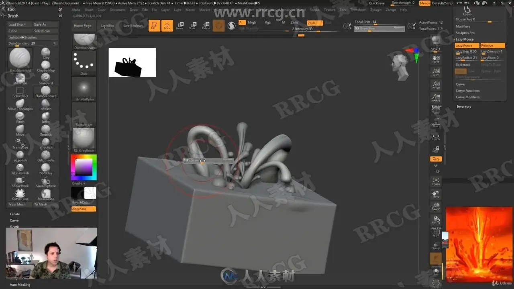Open the Transform menu
This screenshot has height=289, width=514.
tap(358, 10)
